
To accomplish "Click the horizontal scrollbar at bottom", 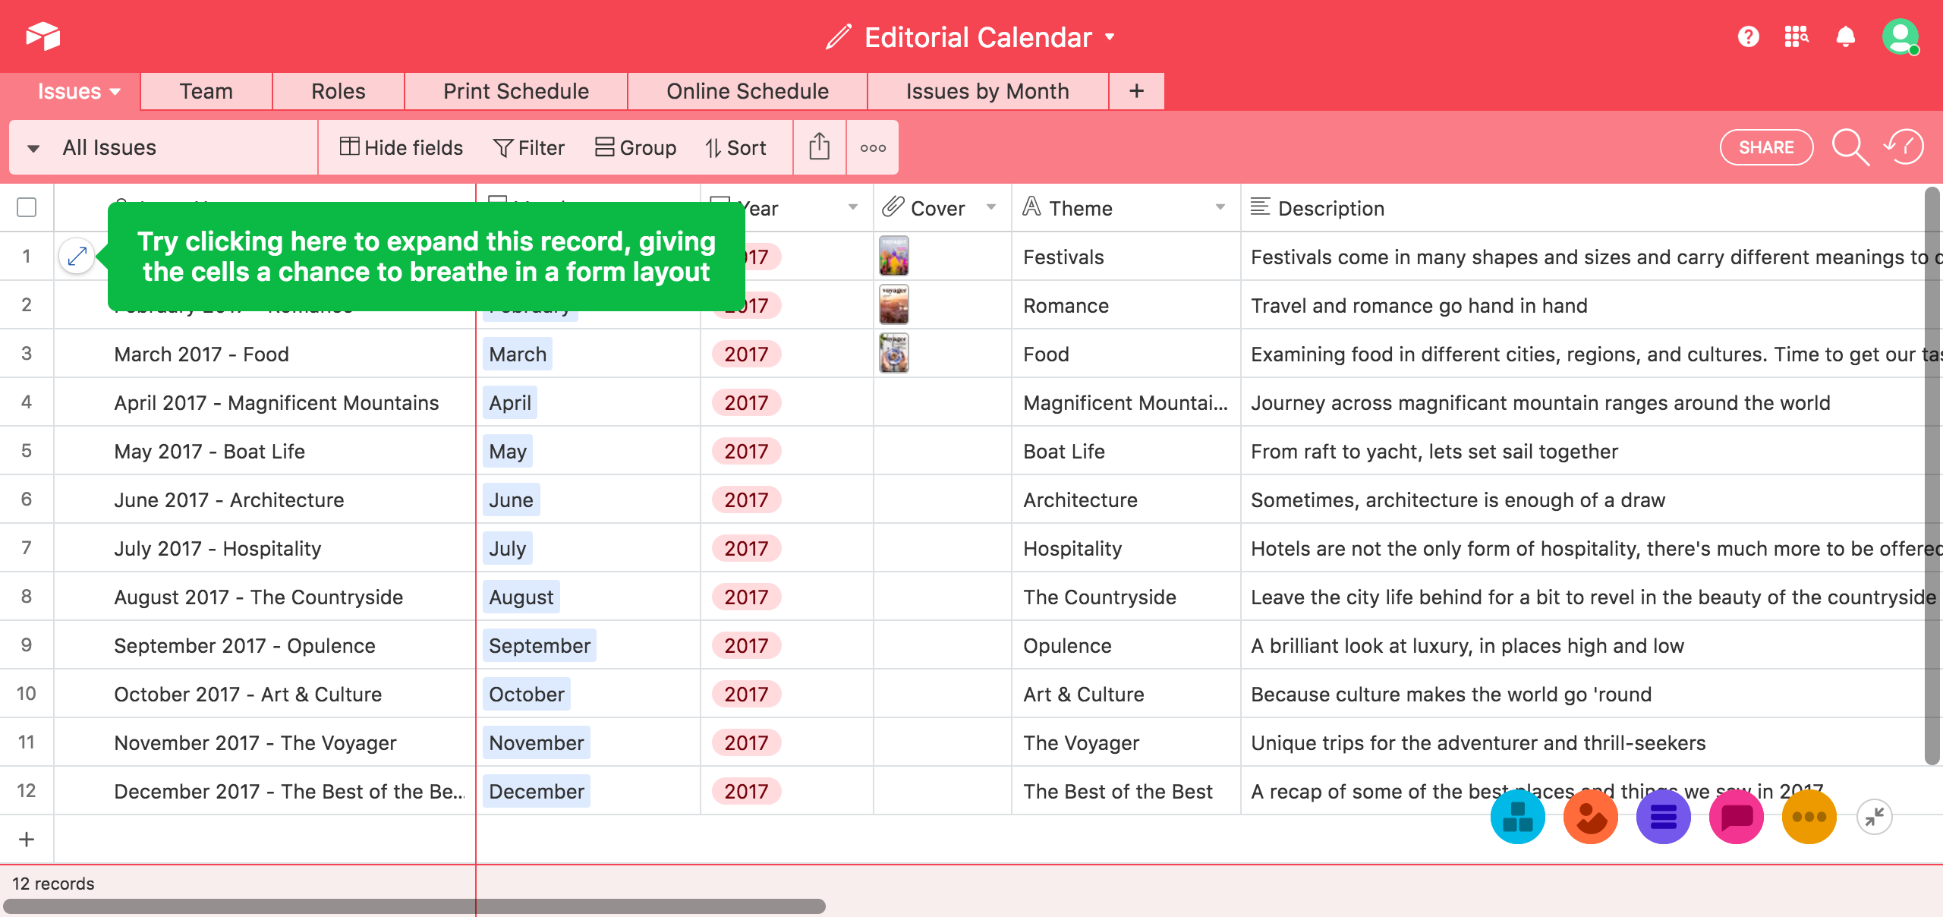I will pyautogui.click(x=414, y=906).
